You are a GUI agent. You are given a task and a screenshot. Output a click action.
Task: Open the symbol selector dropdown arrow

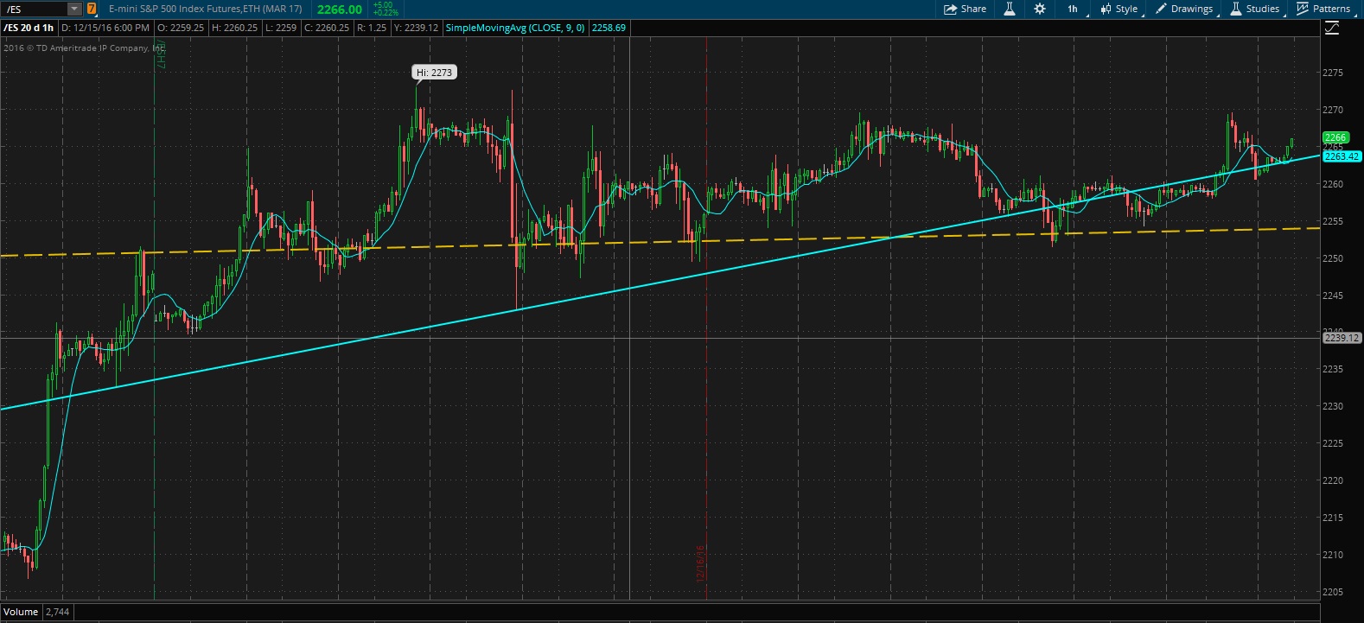pos(74,9)
